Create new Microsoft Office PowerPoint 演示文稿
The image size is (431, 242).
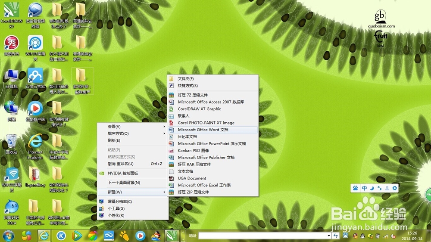click(x=213, y=143)
